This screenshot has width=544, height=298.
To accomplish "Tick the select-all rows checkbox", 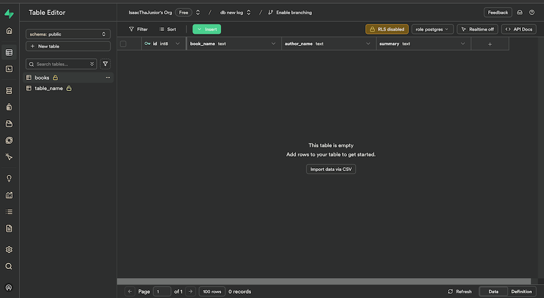I will pos(123,44).
